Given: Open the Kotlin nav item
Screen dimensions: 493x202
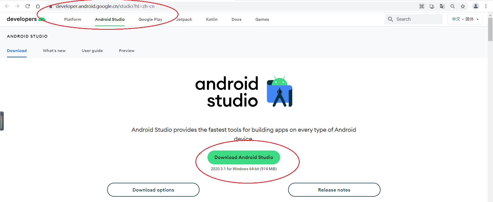Looking at the screenshot, I should (x=212, y=19).
